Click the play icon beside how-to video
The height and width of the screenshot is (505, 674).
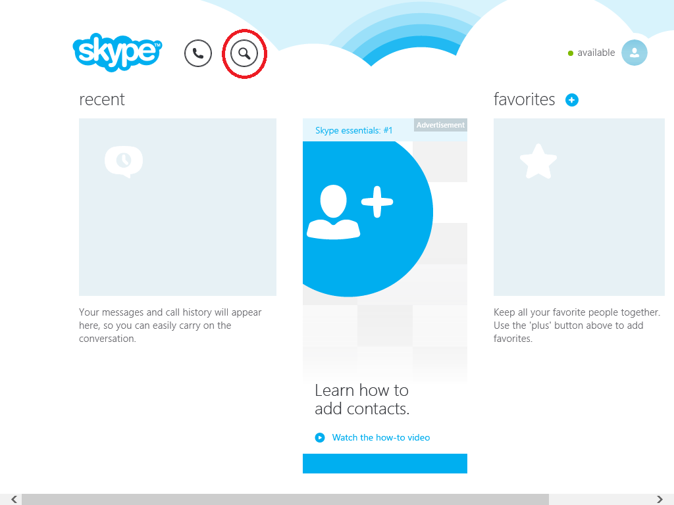click(x=320, y=437)
